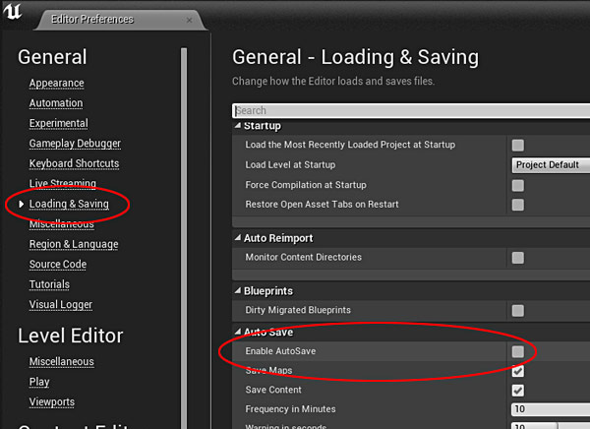
Task: Toggle Dirty Migrated Blueprints checkbox
Action: pyautogui.click(x=518, y=311)
